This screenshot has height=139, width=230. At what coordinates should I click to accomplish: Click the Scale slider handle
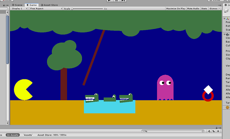click(x=72, y=9)
